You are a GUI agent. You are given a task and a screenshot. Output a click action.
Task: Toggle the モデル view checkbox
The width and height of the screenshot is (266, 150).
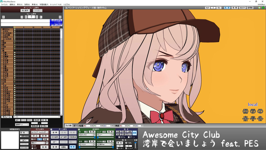coord(119,137)
